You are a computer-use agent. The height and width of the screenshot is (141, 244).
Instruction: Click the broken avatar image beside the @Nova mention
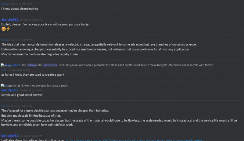coord(7,65)
